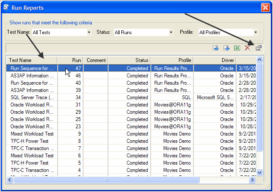The height and width of the screenshot is (192, 273).
Task: Click the Run column header
Action: tap(70, 60)
